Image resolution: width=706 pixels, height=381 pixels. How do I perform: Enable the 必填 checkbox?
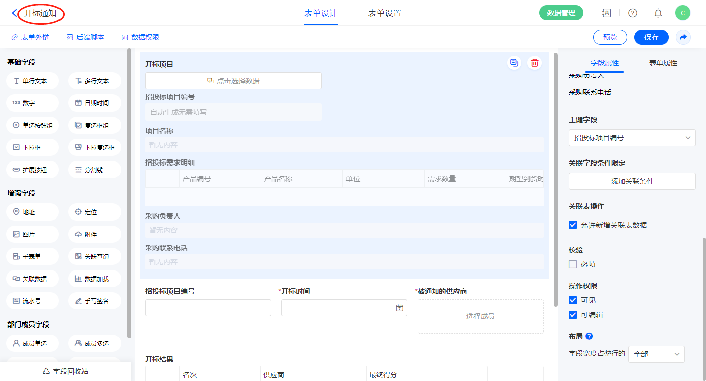point(573,264)
